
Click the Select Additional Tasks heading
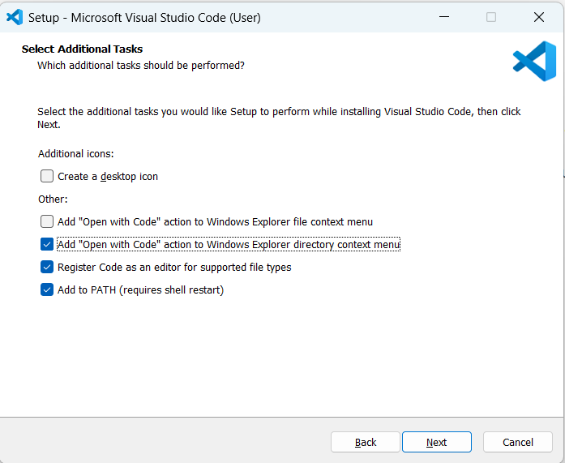point(82,49)
